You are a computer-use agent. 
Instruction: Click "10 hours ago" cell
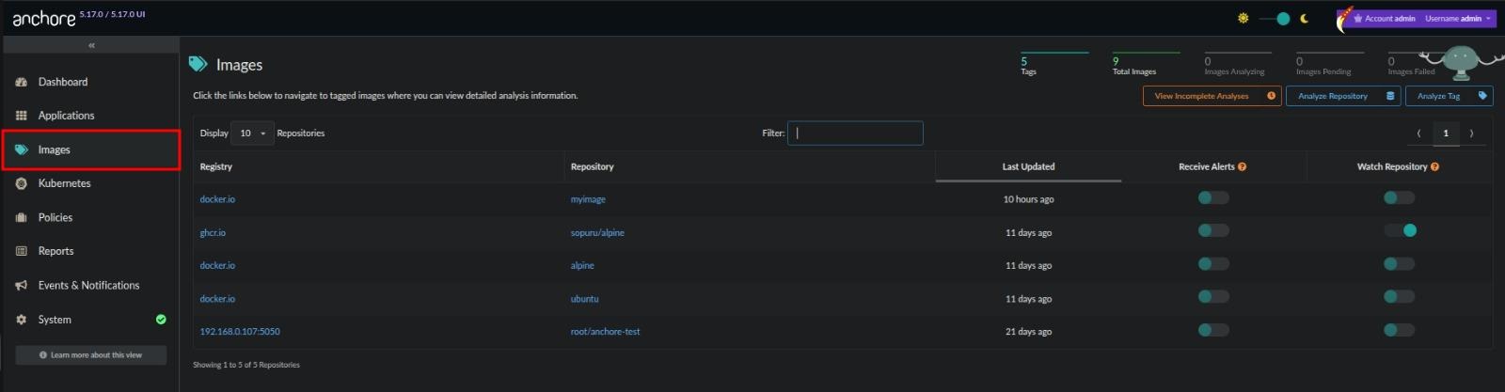tap(1028, 199)
